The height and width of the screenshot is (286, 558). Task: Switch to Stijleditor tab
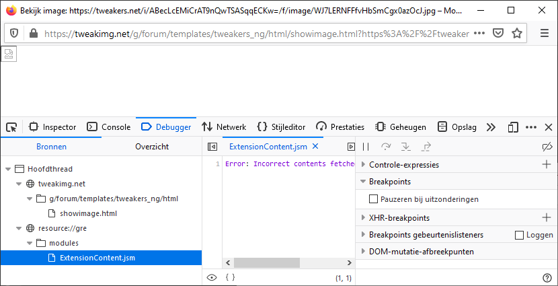tap(281, 127)
